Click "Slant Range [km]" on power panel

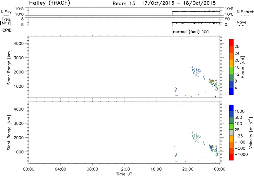[9, 67]
